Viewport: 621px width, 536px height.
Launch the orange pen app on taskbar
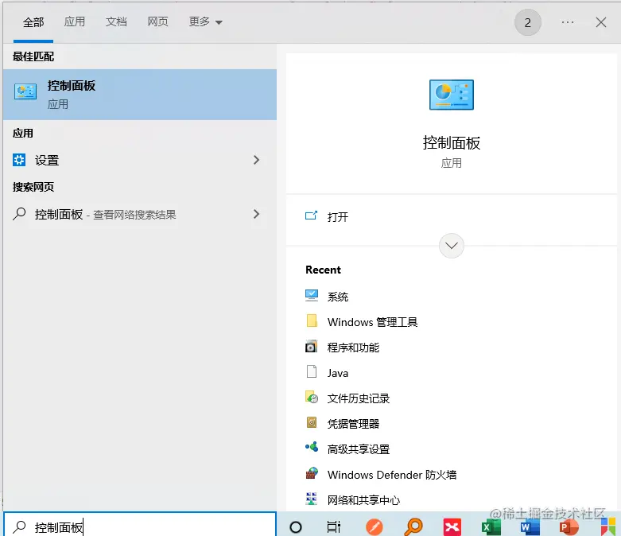pos(374,527)
